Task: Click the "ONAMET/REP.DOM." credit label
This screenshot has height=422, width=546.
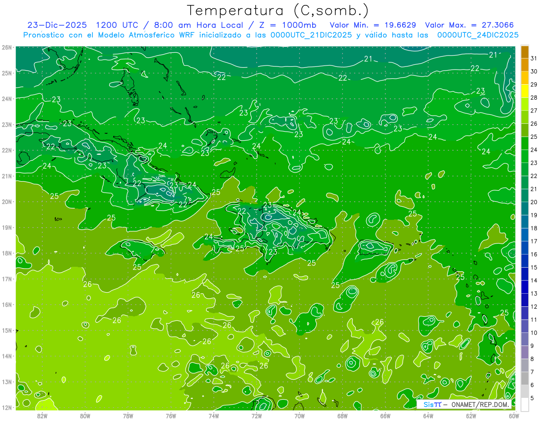Action: 480,404
